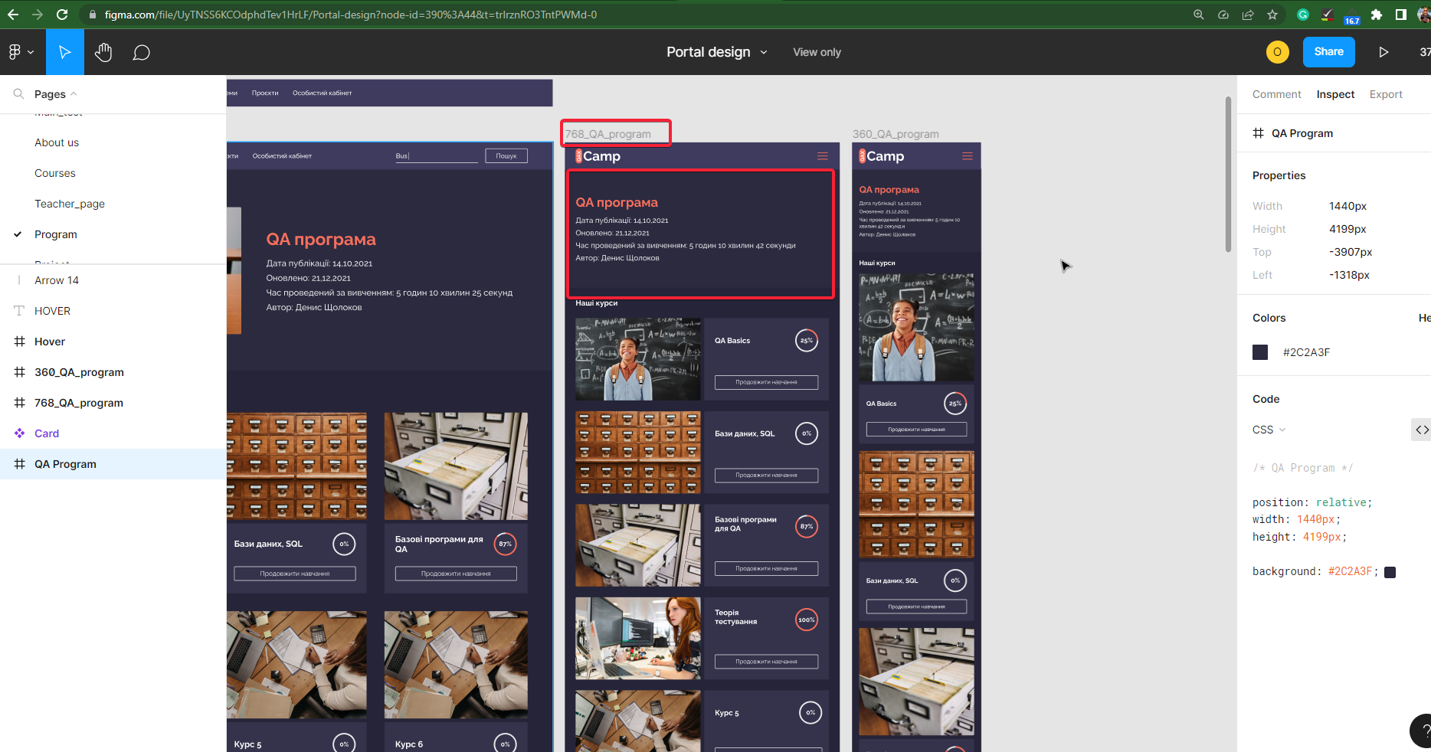
Task: Start a Present session with the play icon
Action: [x=1384, y=52]
